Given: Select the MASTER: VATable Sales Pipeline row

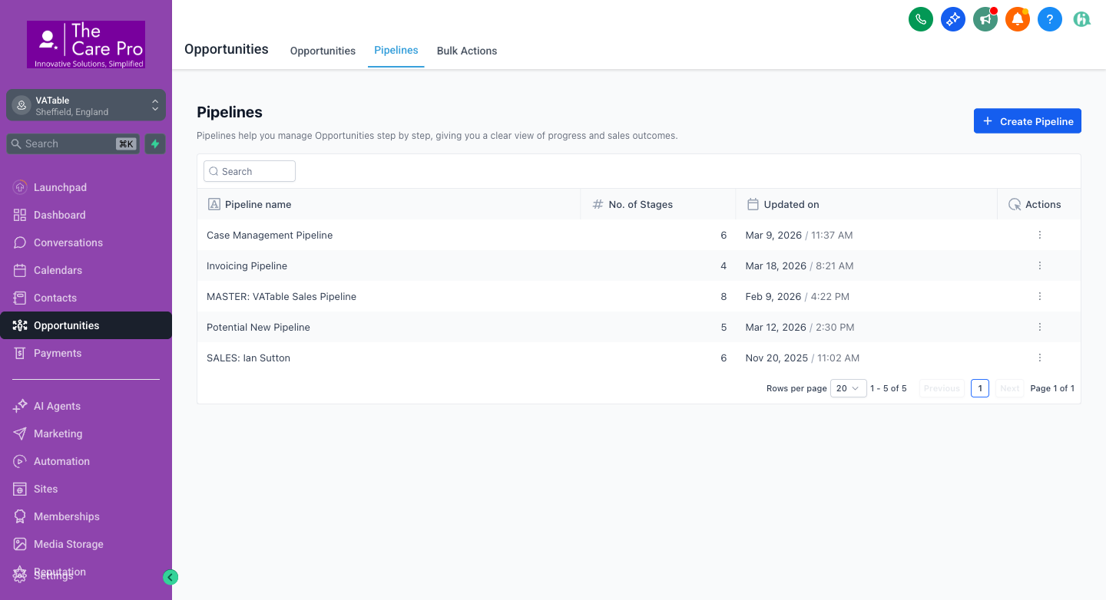Looking at the screenshot, I should (x=281, y=296).
